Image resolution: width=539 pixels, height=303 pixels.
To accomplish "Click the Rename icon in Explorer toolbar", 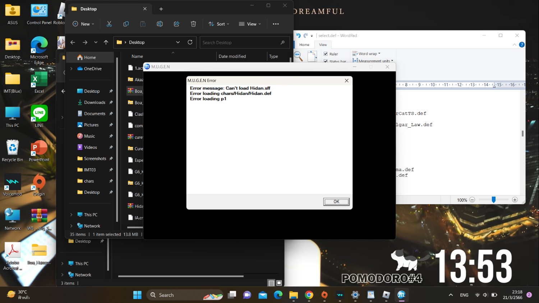I will [160, 24].
